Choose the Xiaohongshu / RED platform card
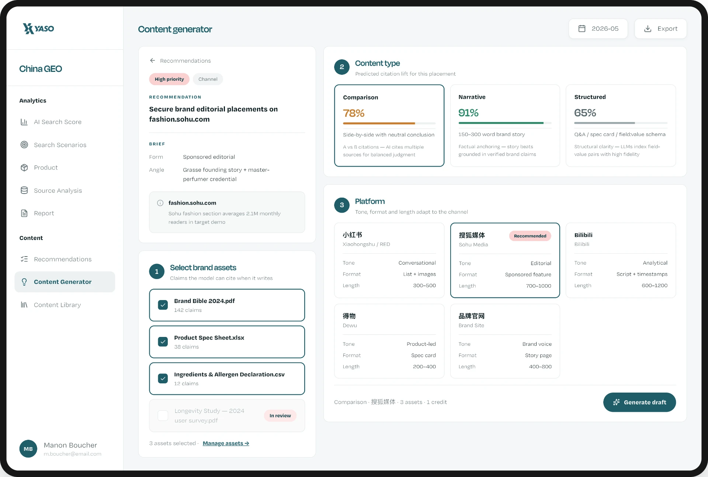708x477 pixels. [x=389, y=260]
